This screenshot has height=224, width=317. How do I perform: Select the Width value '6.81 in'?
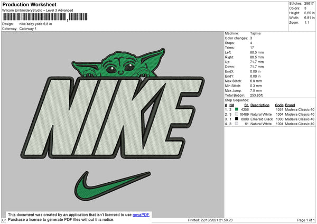(309, 18)
